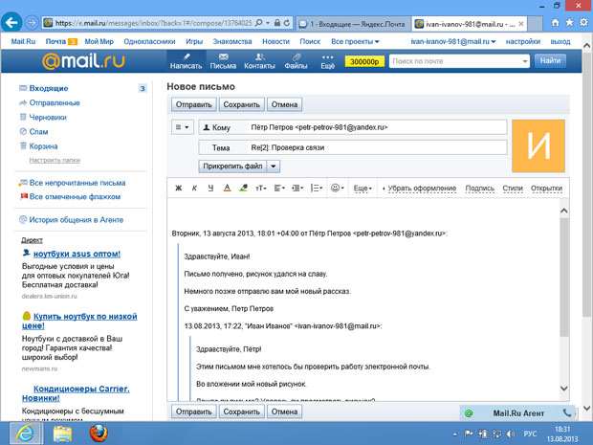Viewport: 593px width, 445px height.
Task: Apply bold formatting with Ж button
Action: tap(178, 189)
